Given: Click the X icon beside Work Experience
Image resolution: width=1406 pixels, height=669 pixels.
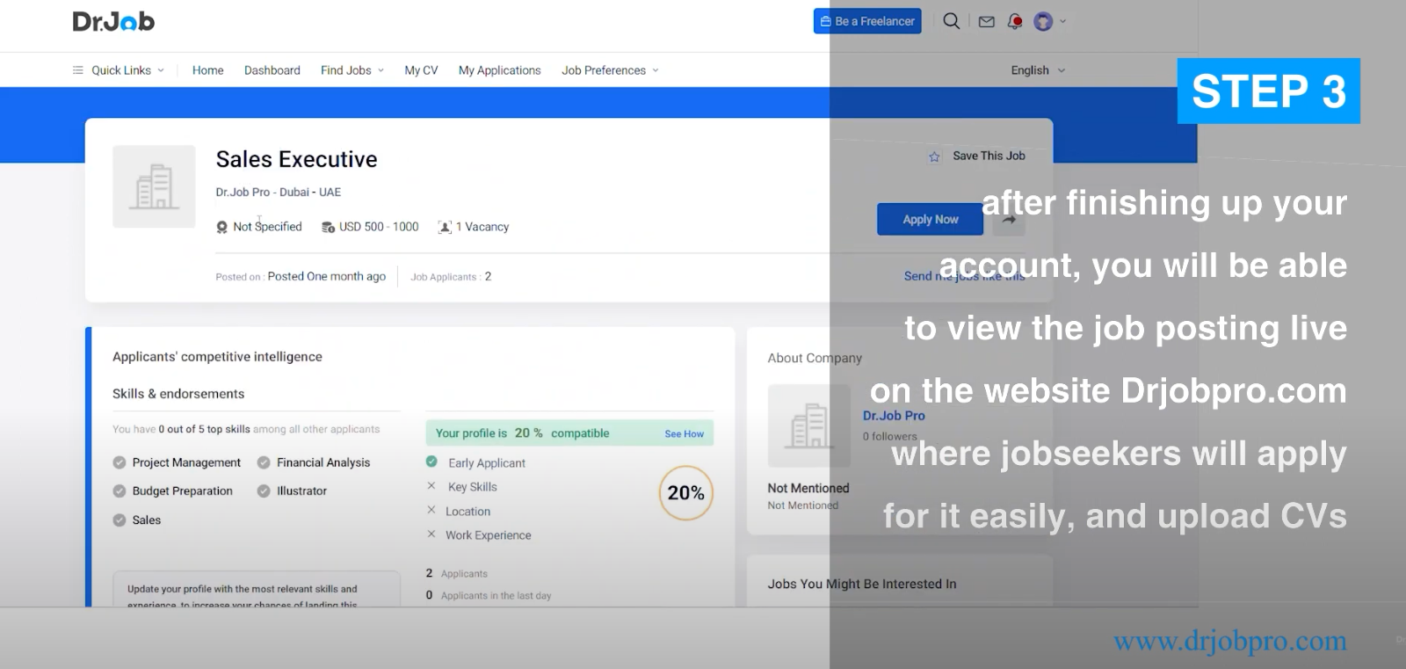Looking at the screenshot, I should [x=431, y=534].
